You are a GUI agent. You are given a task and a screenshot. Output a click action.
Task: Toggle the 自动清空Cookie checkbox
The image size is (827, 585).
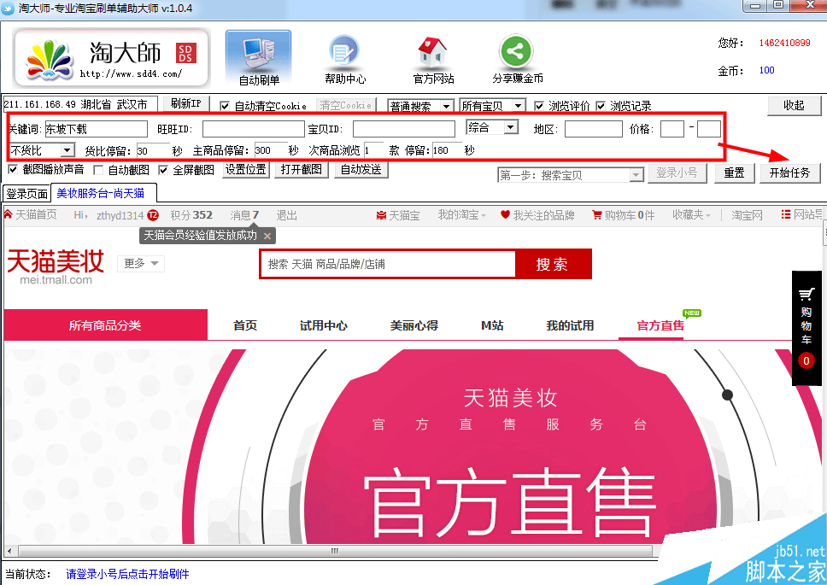[225, 106]
